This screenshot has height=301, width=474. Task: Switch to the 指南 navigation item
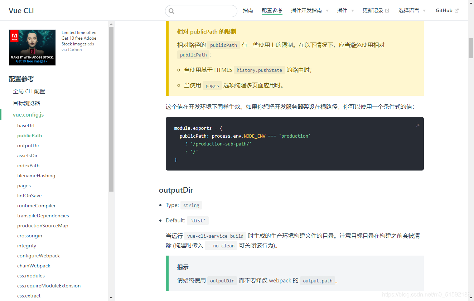click(x=248, y=10)
